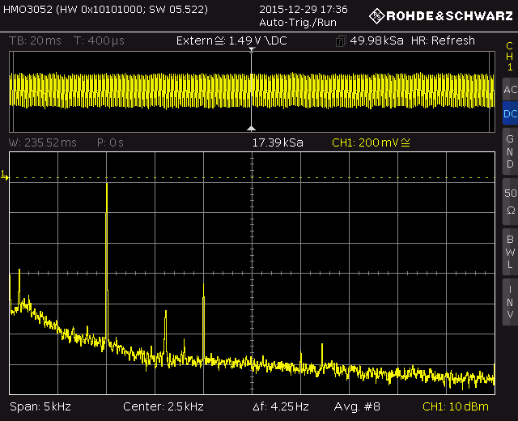Toggle BWL bandwidth limit

pyautogui.click(x=509, y=251)
